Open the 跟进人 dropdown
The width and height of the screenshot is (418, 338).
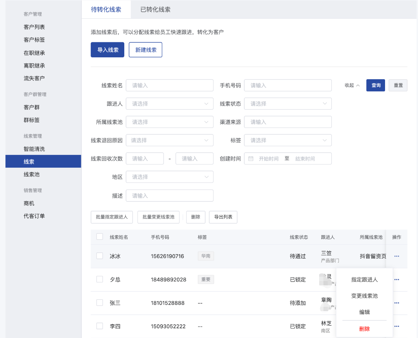tap(169, 104)
